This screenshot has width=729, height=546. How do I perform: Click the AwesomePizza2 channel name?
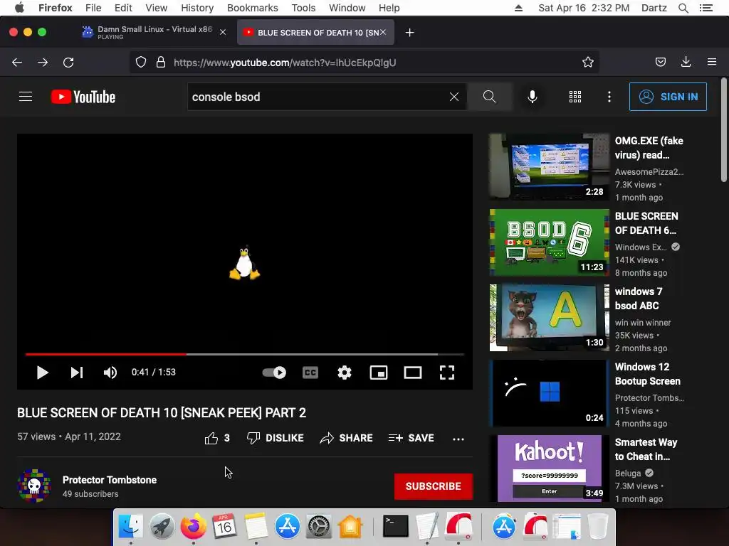(x=649, y=172)
